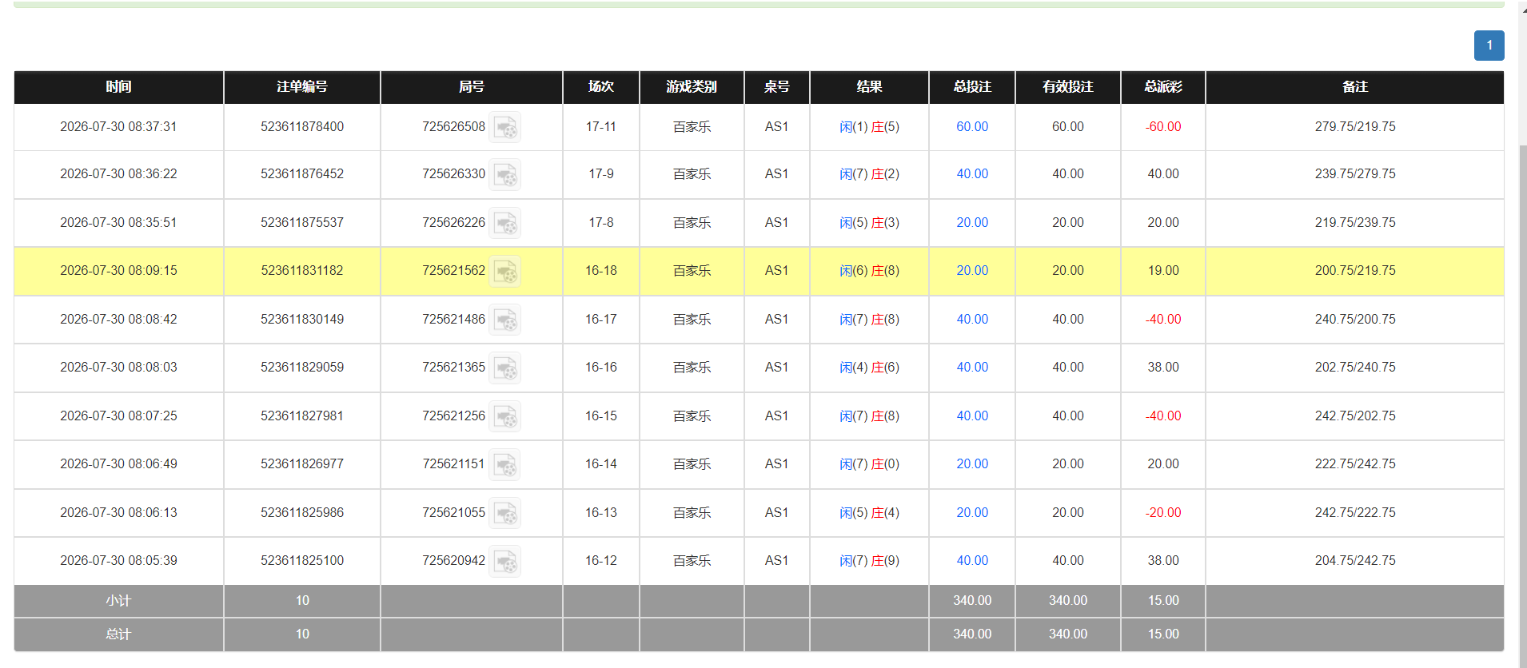Screen dimensions: 1527x668
Task: Click result 闲(7) 庄(9)
Action: pos(869,561)
